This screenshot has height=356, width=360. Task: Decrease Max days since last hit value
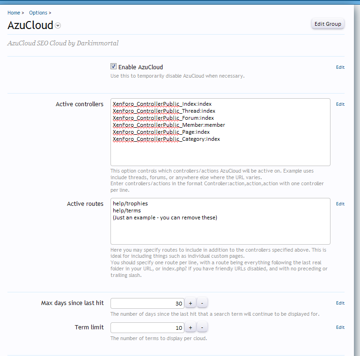tap(202, 303)
